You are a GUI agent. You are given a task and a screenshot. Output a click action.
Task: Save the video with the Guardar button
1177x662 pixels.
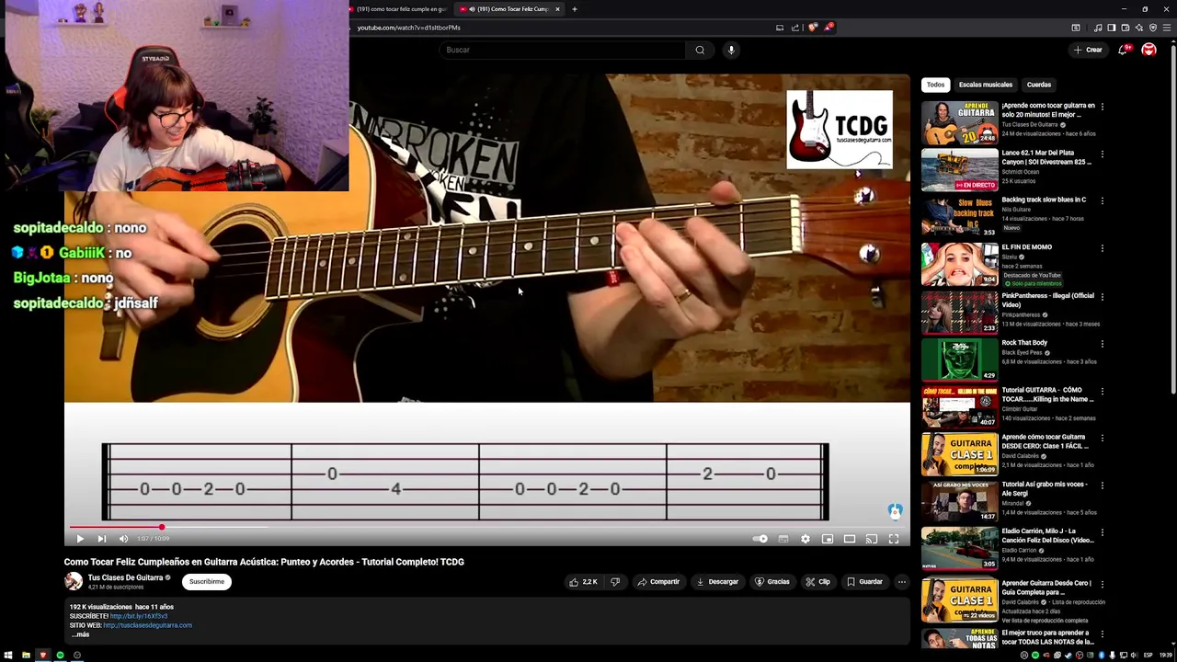point(864,581)
